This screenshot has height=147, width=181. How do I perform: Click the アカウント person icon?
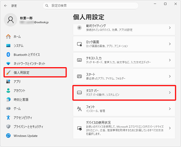click(x=8, y=90)
